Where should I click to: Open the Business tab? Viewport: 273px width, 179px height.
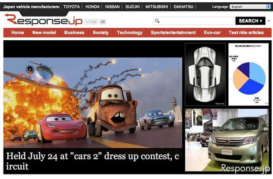[74, 33]
